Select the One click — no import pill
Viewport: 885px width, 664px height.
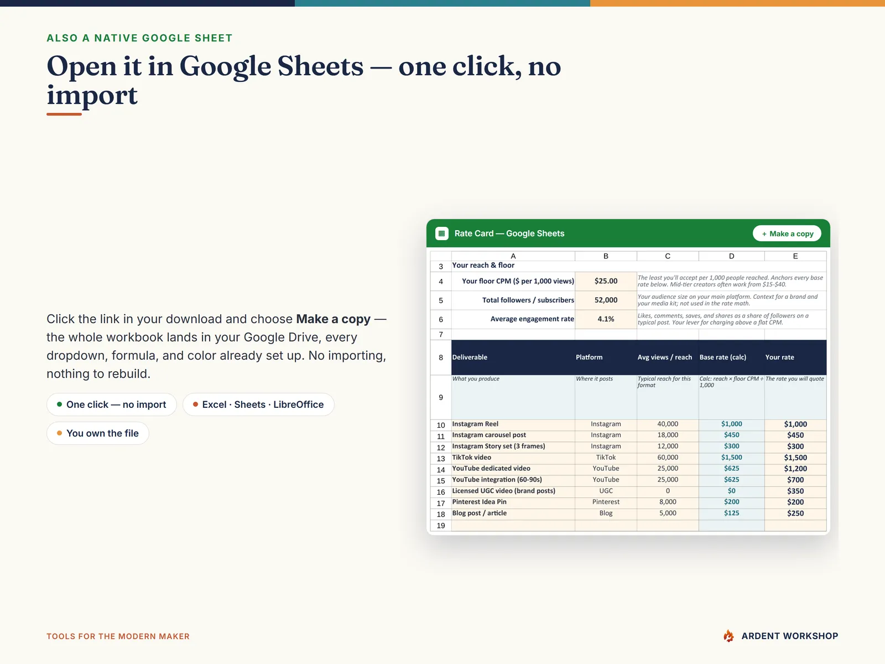111,404
